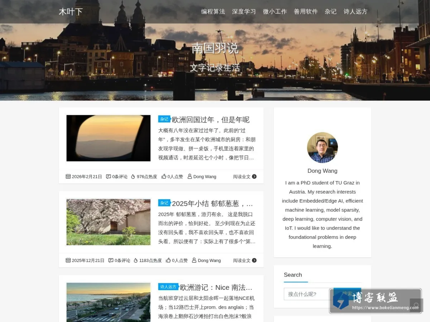
Task: Click Dong Wang's round profile avatar
Action: click(x=322, y=147)
